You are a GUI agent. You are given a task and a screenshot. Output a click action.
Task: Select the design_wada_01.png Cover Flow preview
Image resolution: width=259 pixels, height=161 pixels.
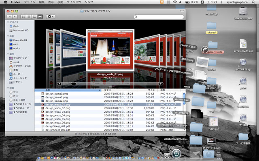110,50
